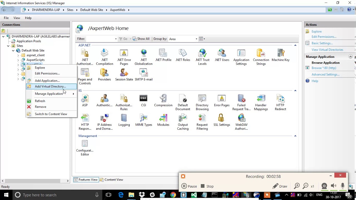Collapse the Default Web Site tree node
Viewport: 356px width, 200px height.
click(13, 51)
